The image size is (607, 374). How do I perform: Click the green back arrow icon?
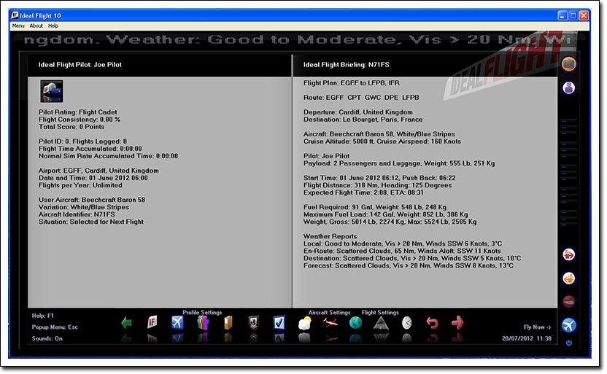[127, 322]
